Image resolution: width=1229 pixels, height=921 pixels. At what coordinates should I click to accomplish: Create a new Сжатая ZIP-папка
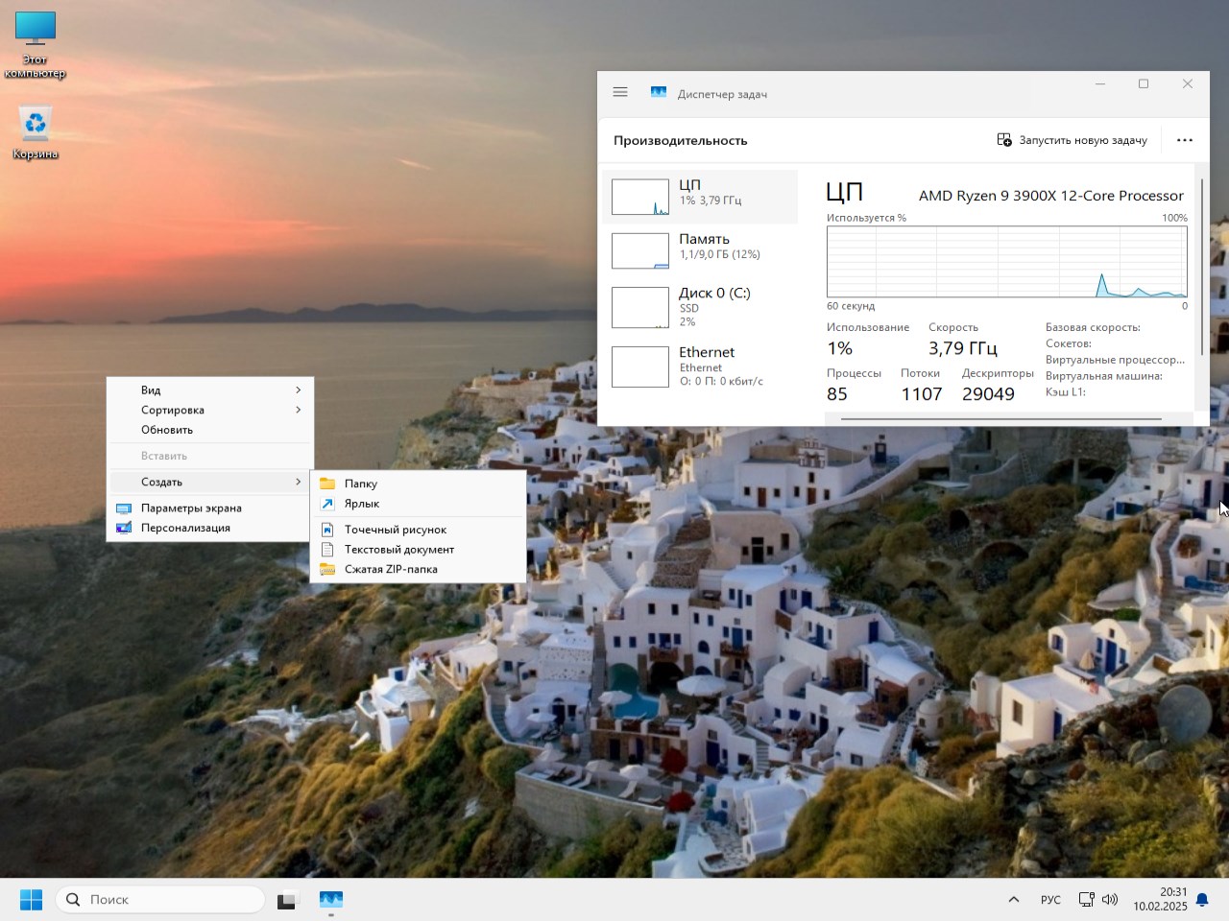[x=420, y=569]
